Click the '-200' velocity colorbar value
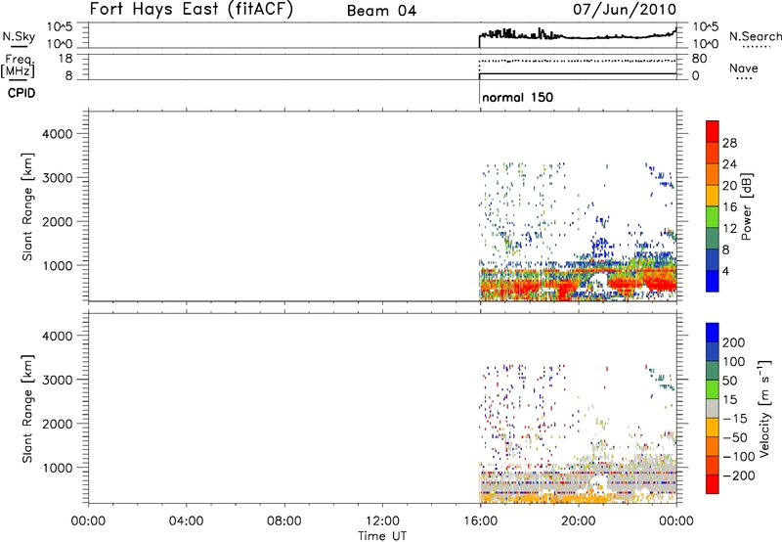Image resolution: width=782 pixels, height=542 pixels. click(x=738, y=475)
